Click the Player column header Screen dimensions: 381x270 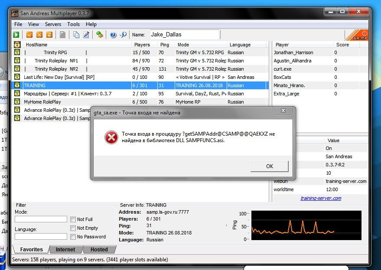[303, 45]
